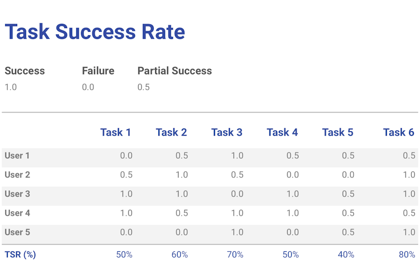The image size is (420, 271).
Task: Click the Task 4 column header
Action: (282, 132)
